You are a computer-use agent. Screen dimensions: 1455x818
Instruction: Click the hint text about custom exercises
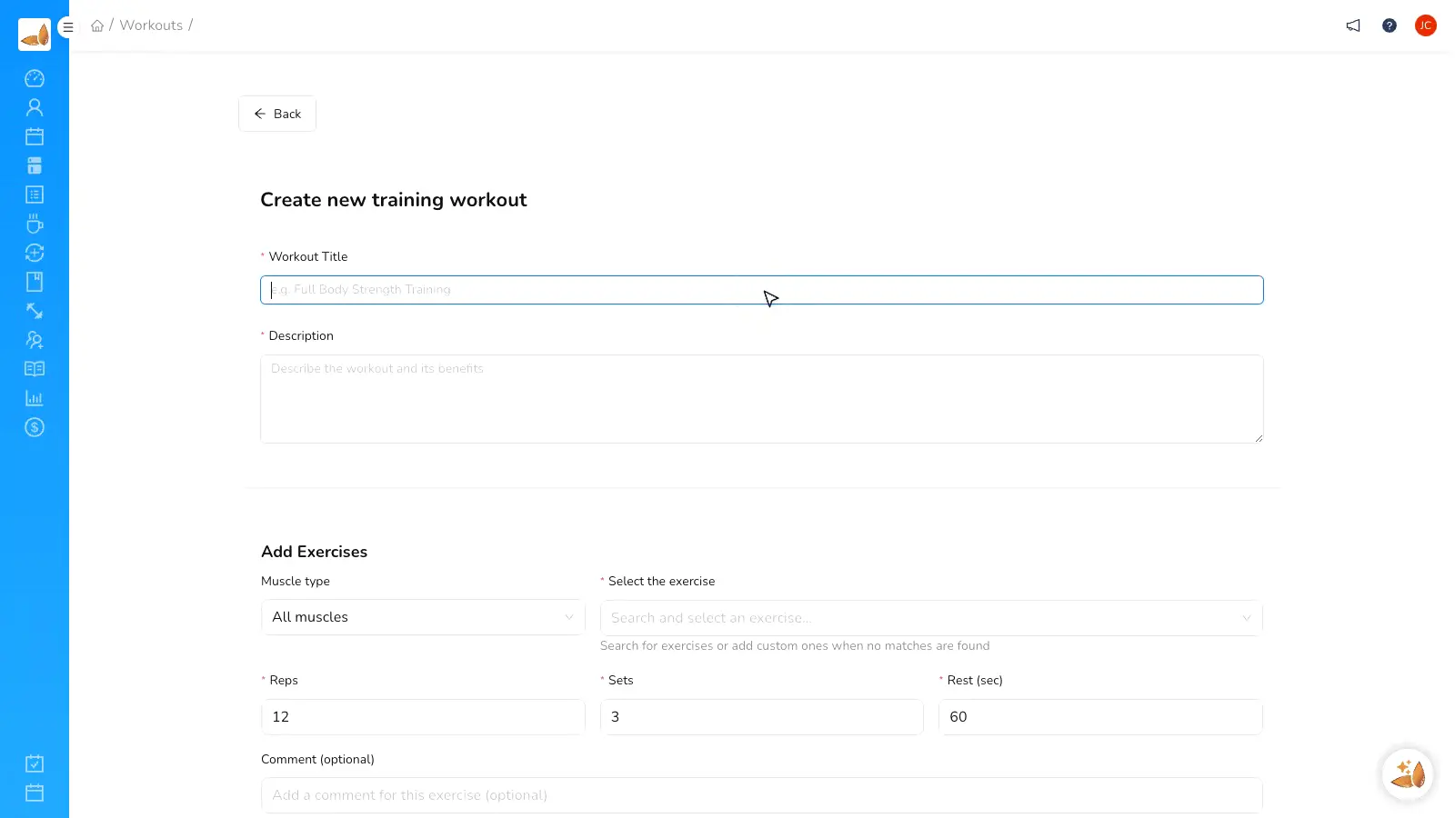(795, 646)
